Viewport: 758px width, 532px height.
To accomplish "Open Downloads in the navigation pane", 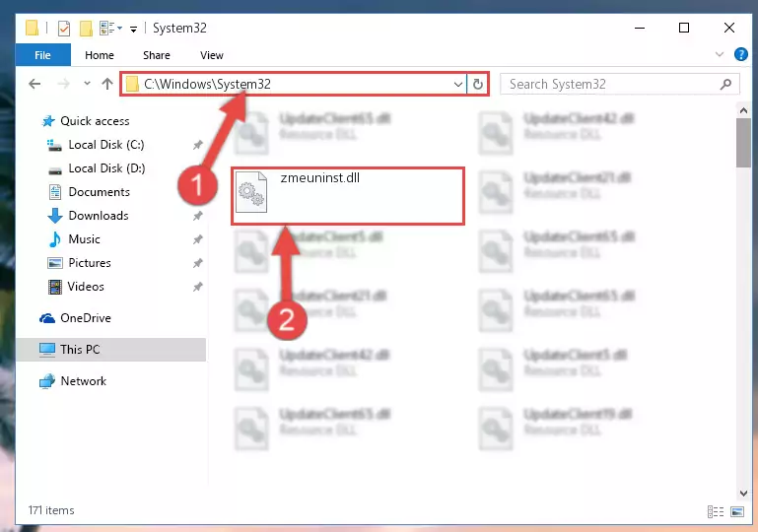I will click(x=99, y=216).
